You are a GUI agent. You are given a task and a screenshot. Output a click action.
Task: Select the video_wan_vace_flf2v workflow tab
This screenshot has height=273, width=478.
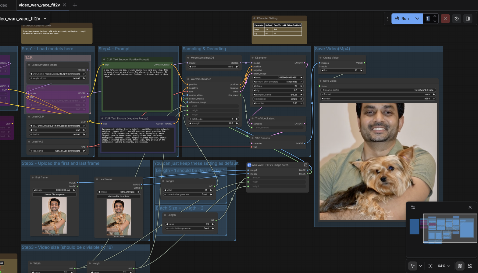(40, 5)
